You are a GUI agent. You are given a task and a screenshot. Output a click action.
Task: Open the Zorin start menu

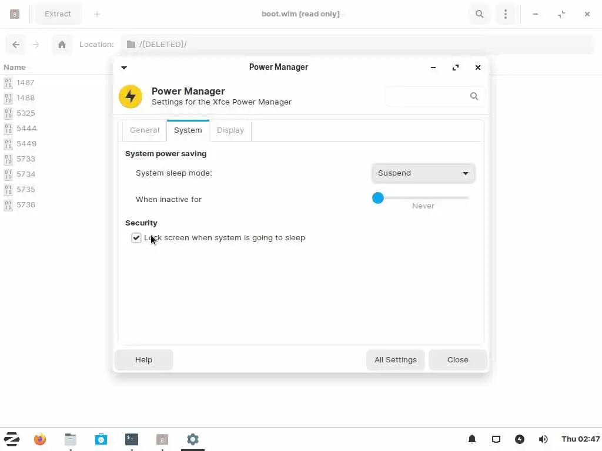click(12, 439)
